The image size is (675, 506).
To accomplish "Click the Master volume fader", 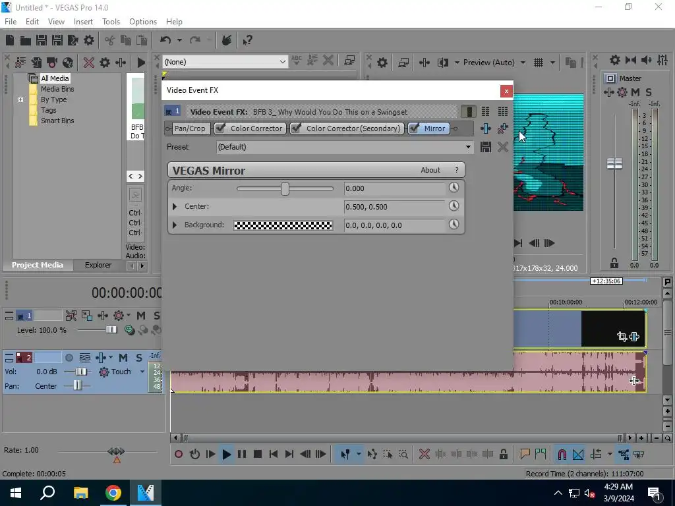I will [614, 163].
